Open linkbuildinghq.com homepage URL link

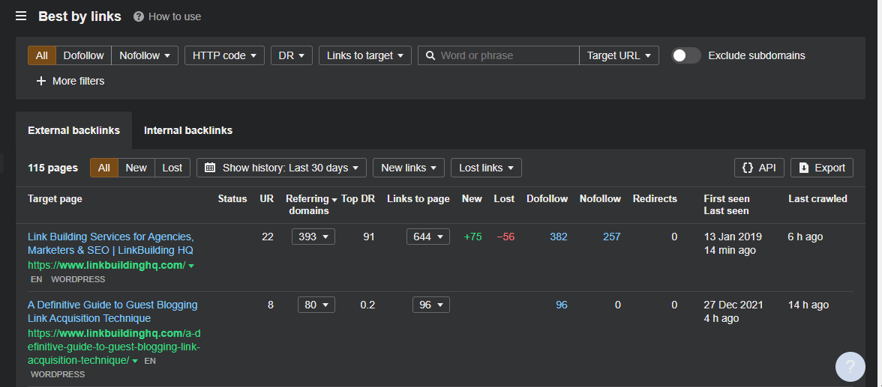(x=106, y=265)
